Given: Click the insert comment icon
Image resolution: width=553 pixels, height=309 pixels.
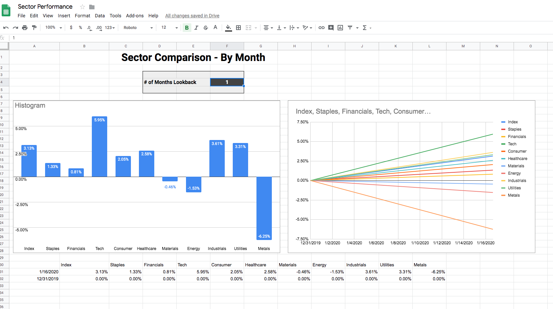Looking at the screenshot, I should [x=331, y=28].
